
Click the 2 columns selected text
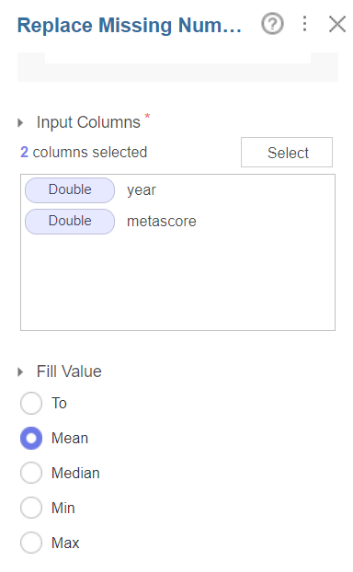(84, 152)
